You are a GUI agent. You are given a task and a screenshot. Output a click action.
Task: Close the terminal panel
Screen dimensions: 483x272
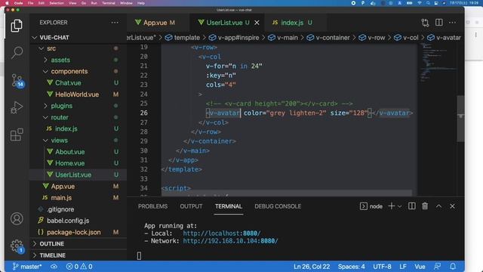tap(452, 206)
